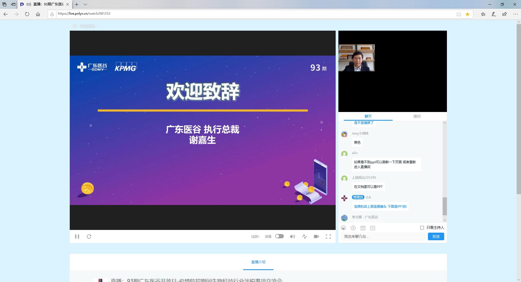This screenshot has height=282, width=521.
Task: Favorite this page with the star icon
Action: click(x=468, y=14)
